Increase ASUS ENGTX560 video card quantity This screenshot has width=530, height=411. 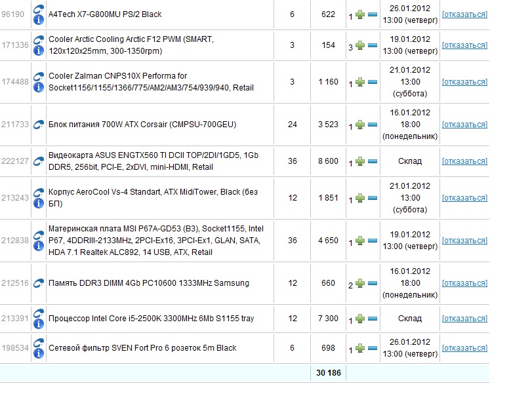[360, 161]
